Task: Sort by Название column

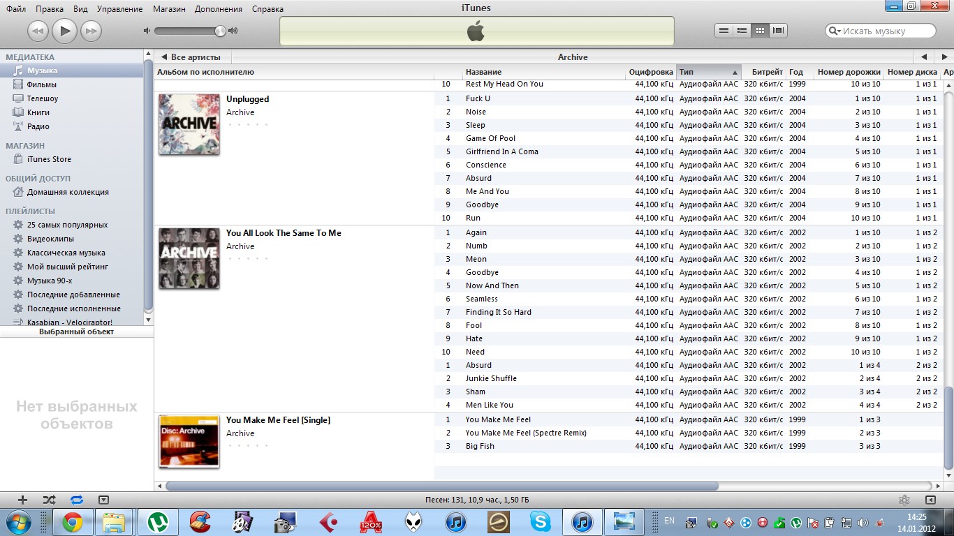Action: 544,72
